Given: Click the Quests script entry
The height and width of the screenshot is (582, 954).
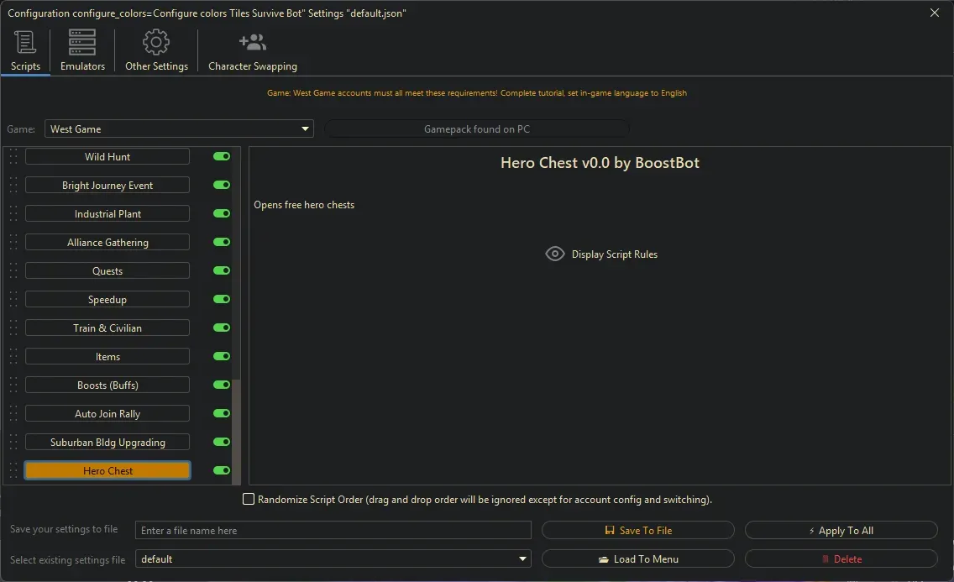Looking at the screenshot, I should point(107,270).
